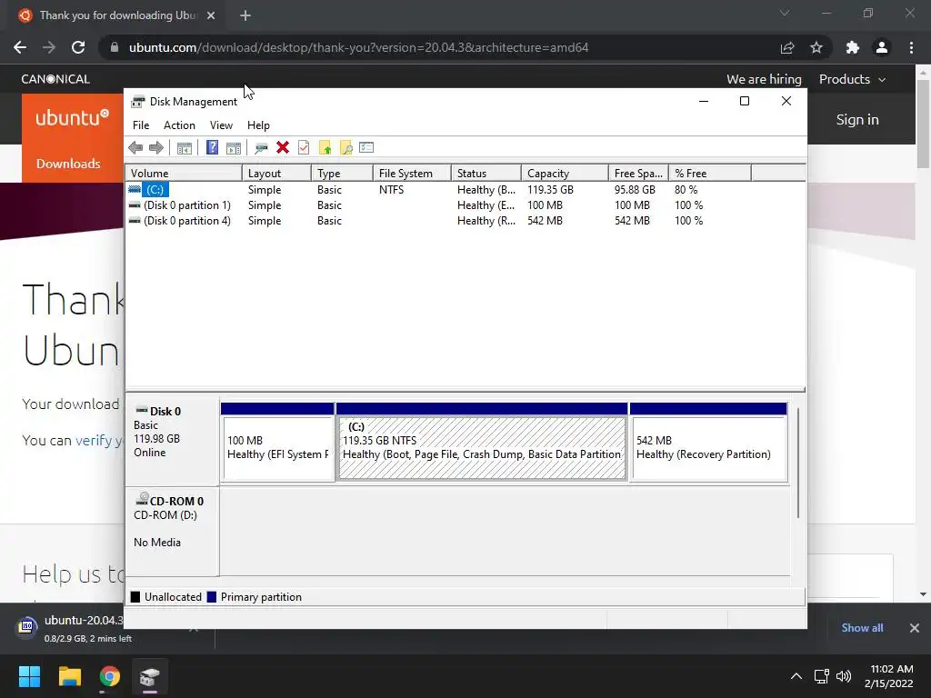Viewport: 931px width, 698px height.
Task: Toggle Show/Hide Console Tree toolbar icon
Action: (x=185, y=148)
